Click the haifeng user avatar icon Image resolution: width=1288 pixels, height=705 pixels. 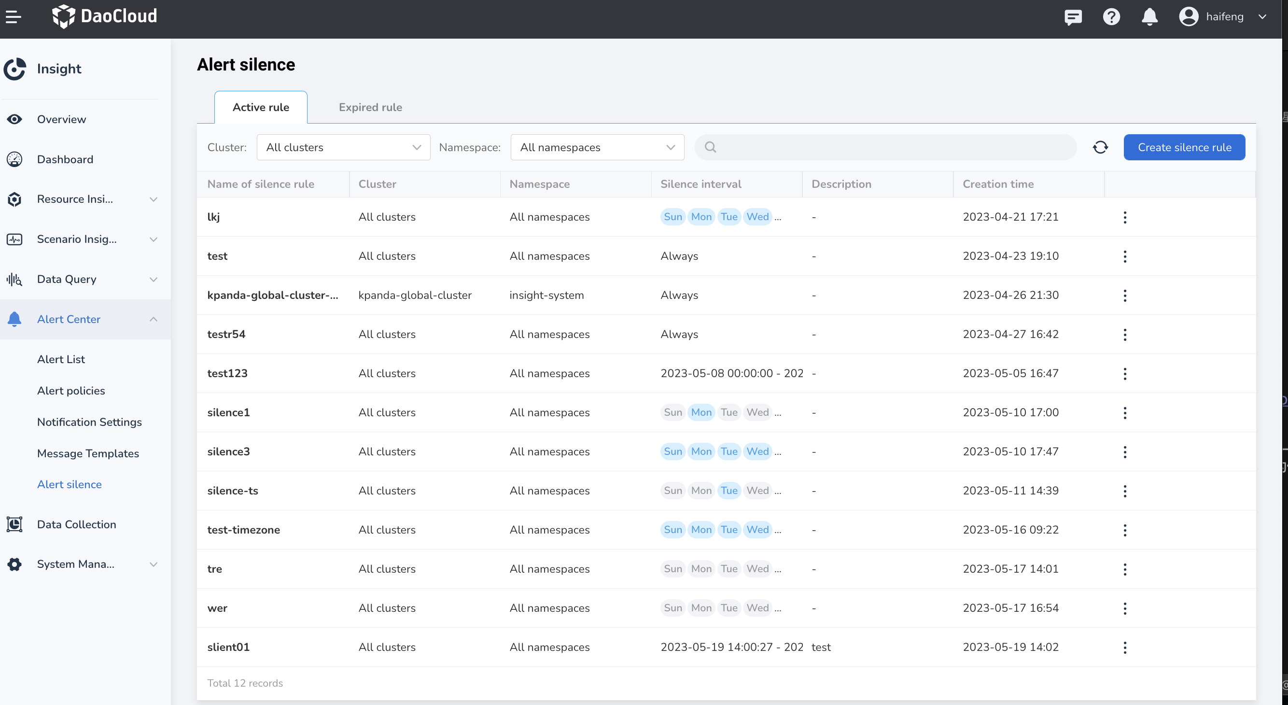click(1189, 16)
